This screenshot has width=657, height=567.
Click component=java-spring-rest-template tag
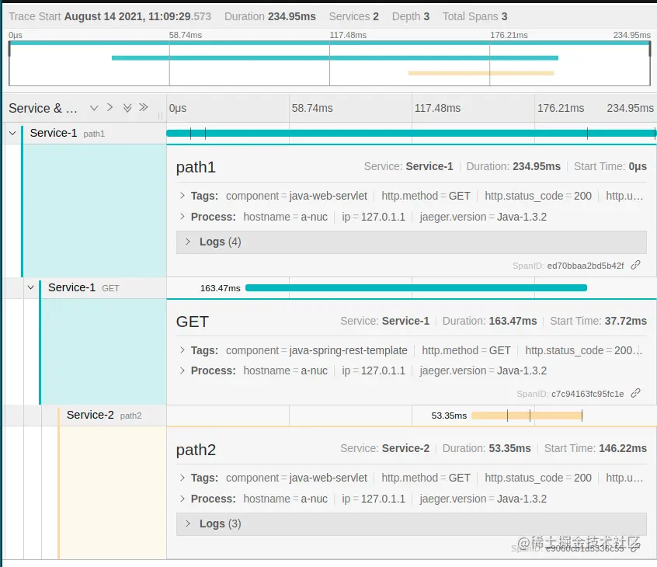[x=316, y=350]
